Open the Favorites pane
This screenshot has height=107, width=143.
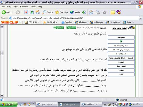61,12
